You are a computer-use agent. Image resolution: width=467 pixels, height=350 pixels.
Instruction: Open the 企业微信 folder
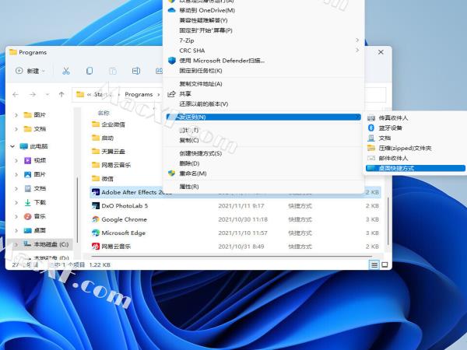click(x=113, y=124)
